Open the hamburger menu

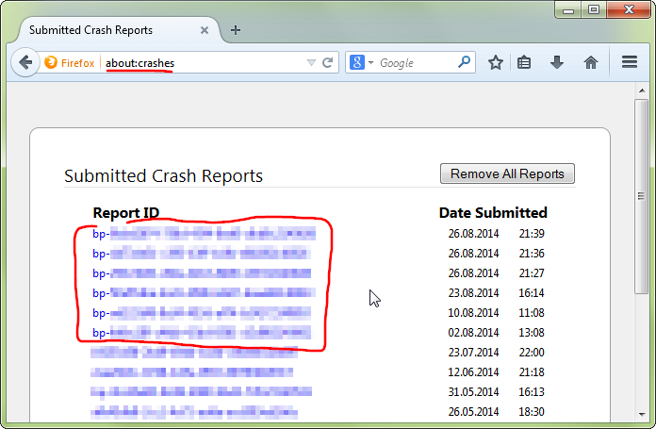coord(630,63)
